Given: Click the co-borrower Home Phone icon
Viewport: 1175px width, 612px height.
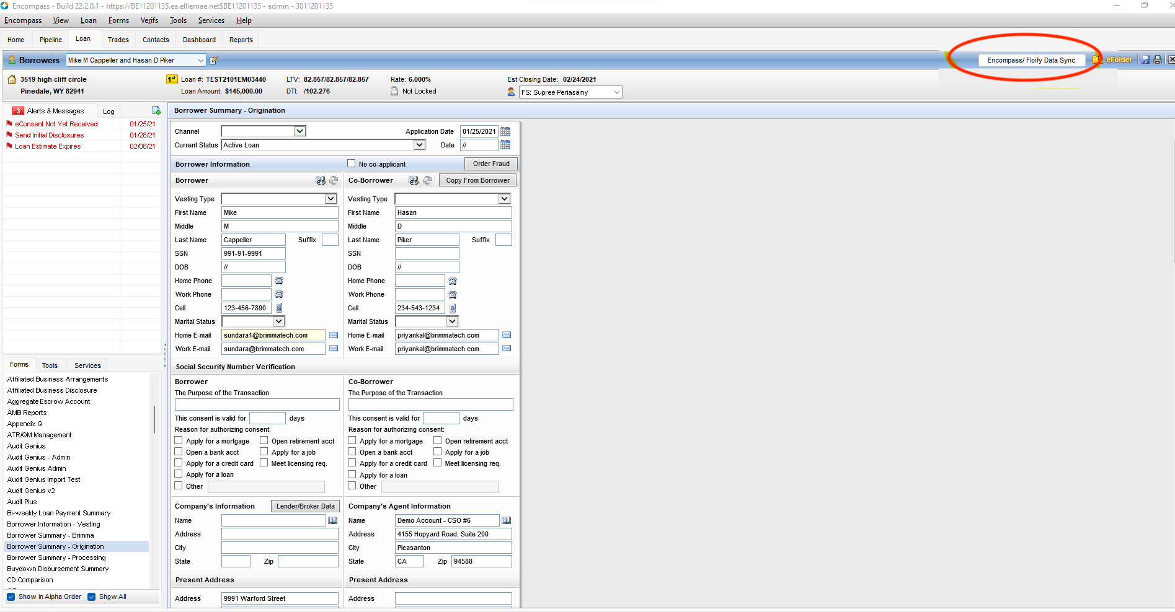Looking at the screenshot, I should 453,281.
